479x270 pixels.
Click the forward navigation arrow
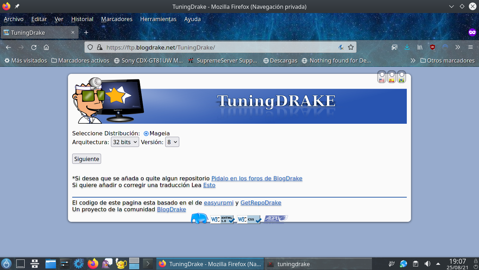coord(21,47)
